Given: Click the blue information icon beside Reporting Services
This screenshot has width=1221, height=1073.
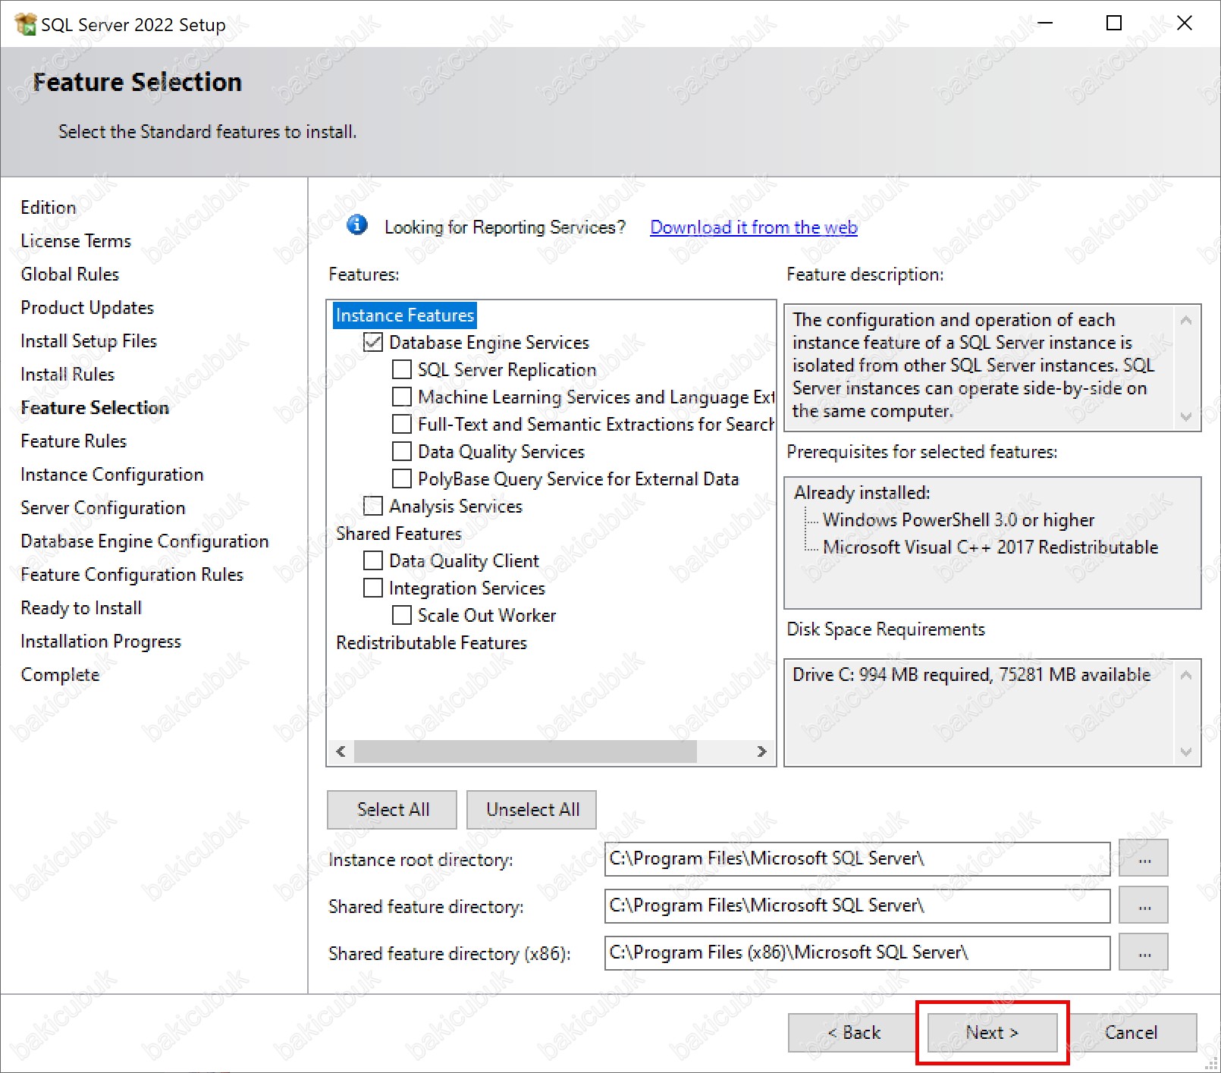Looking at the screenshot, I should 357,225.
